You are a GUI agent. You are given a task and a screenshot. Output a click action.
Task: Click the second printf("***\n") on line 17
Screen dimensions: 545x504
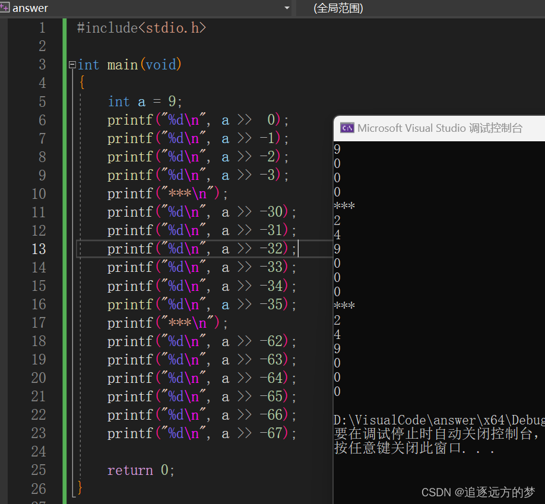(167, 324)
